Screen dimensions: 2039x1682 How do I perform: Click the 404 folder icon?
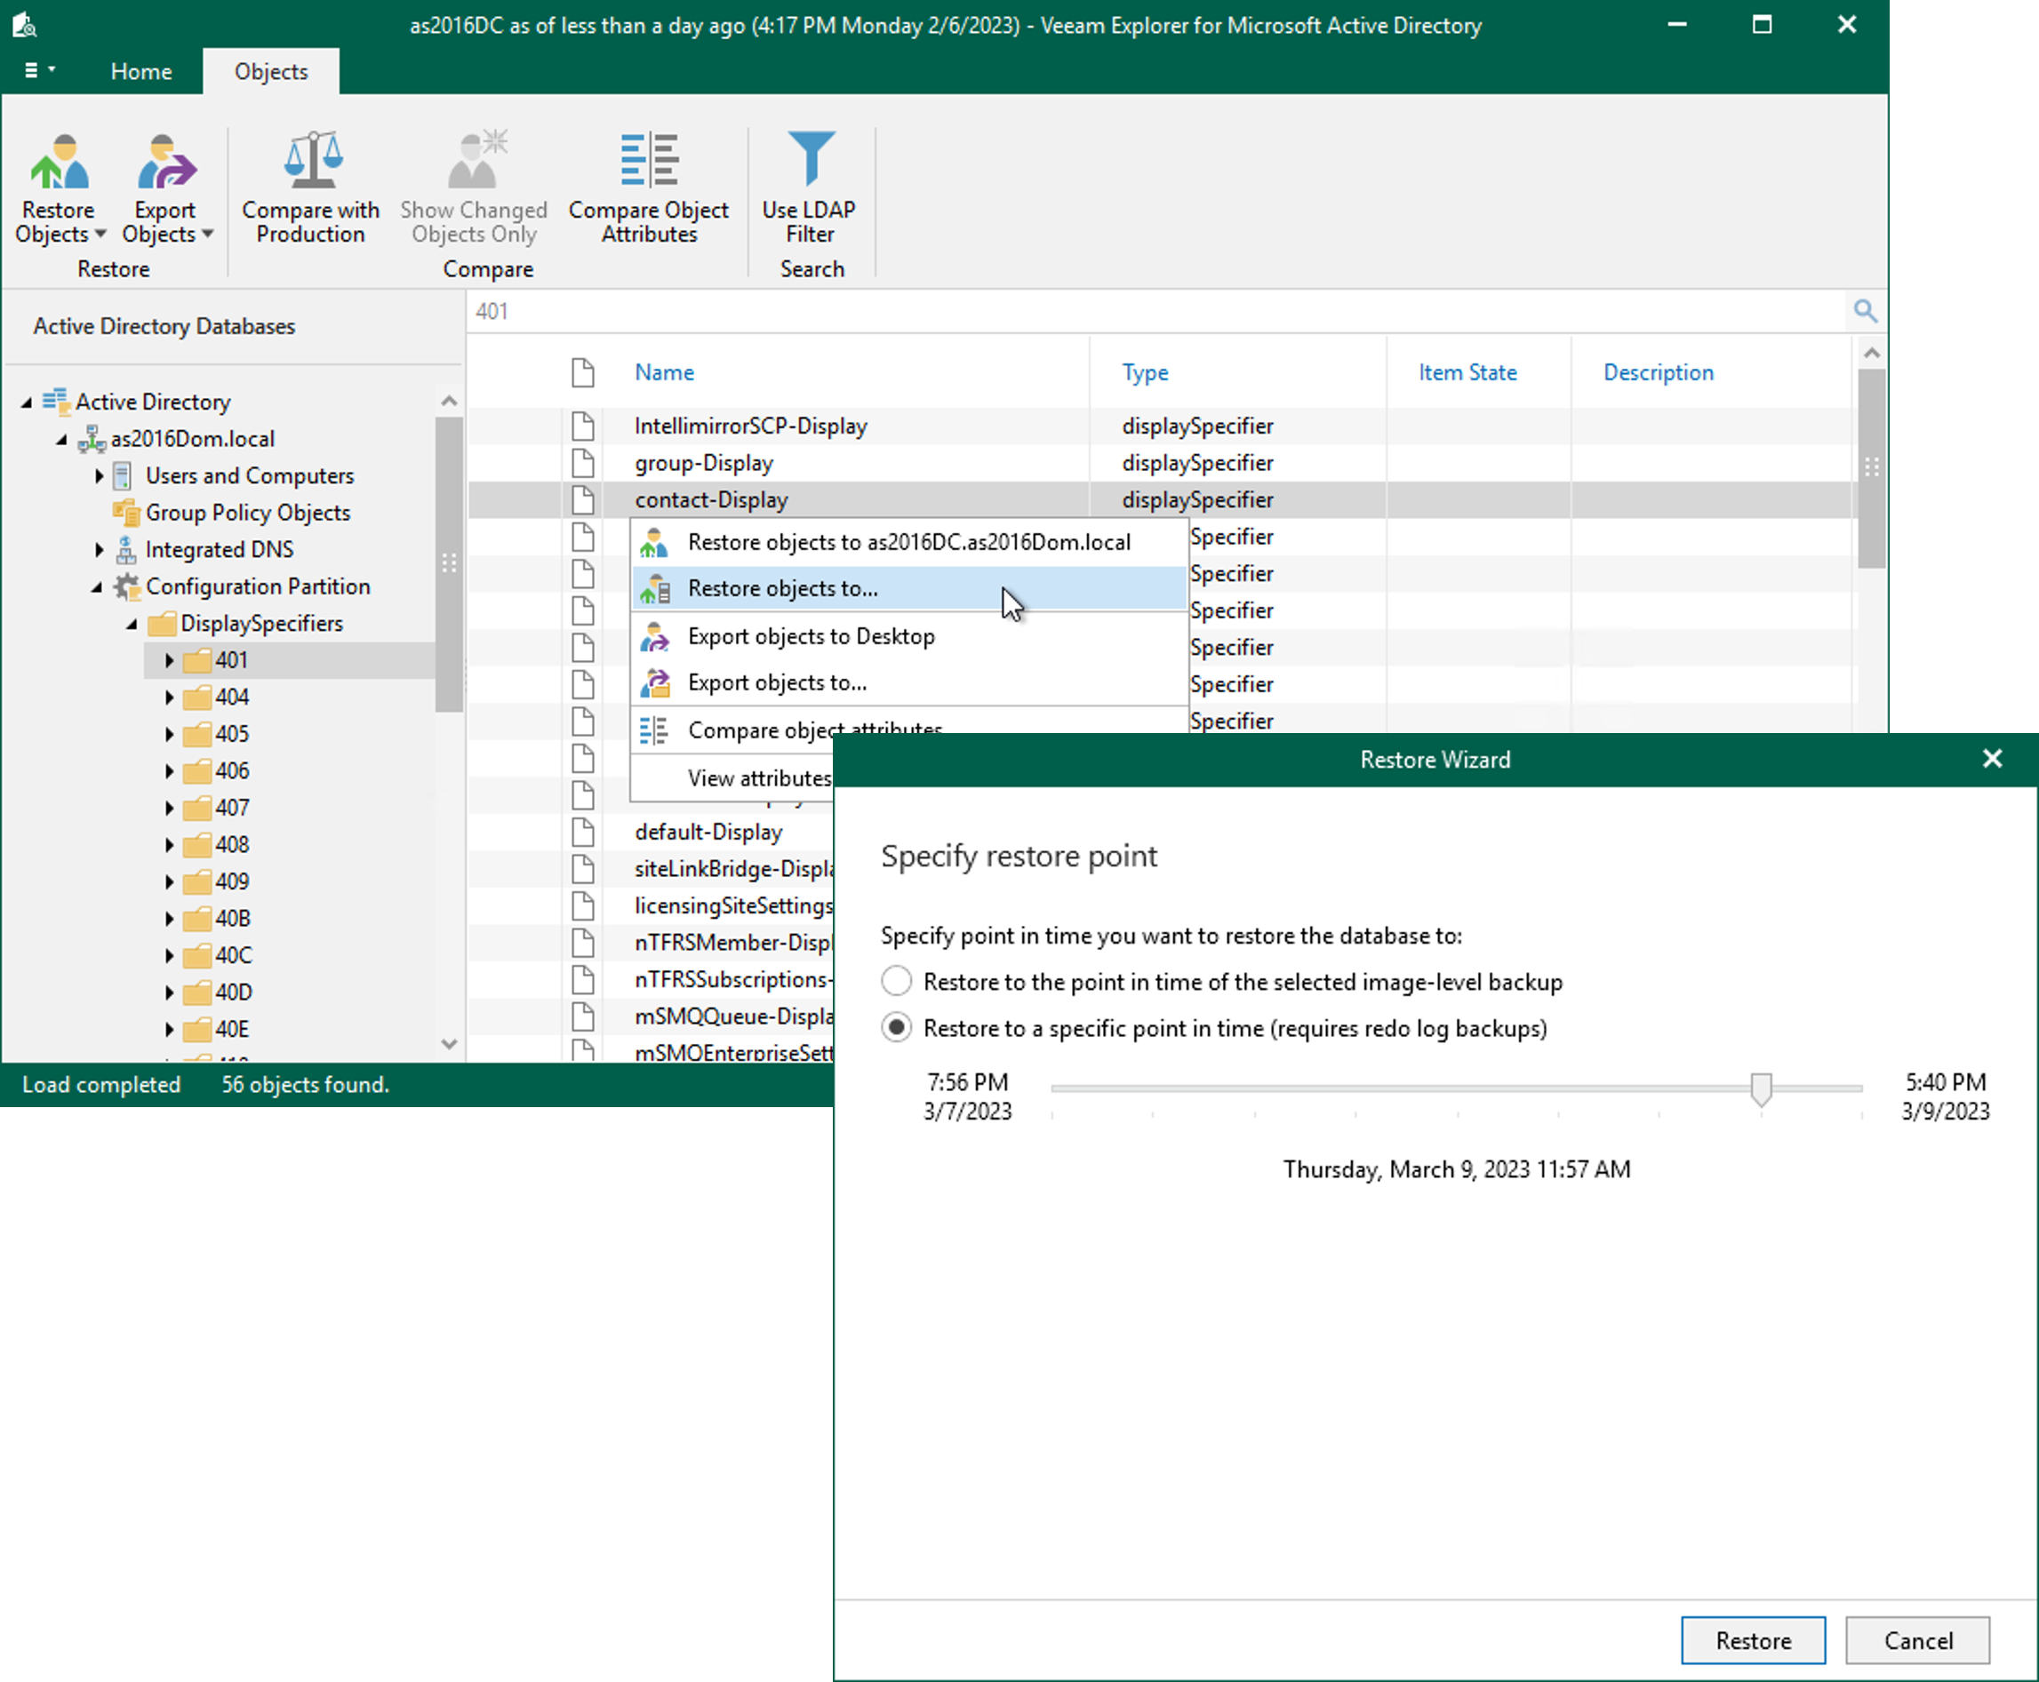point(196,698)
